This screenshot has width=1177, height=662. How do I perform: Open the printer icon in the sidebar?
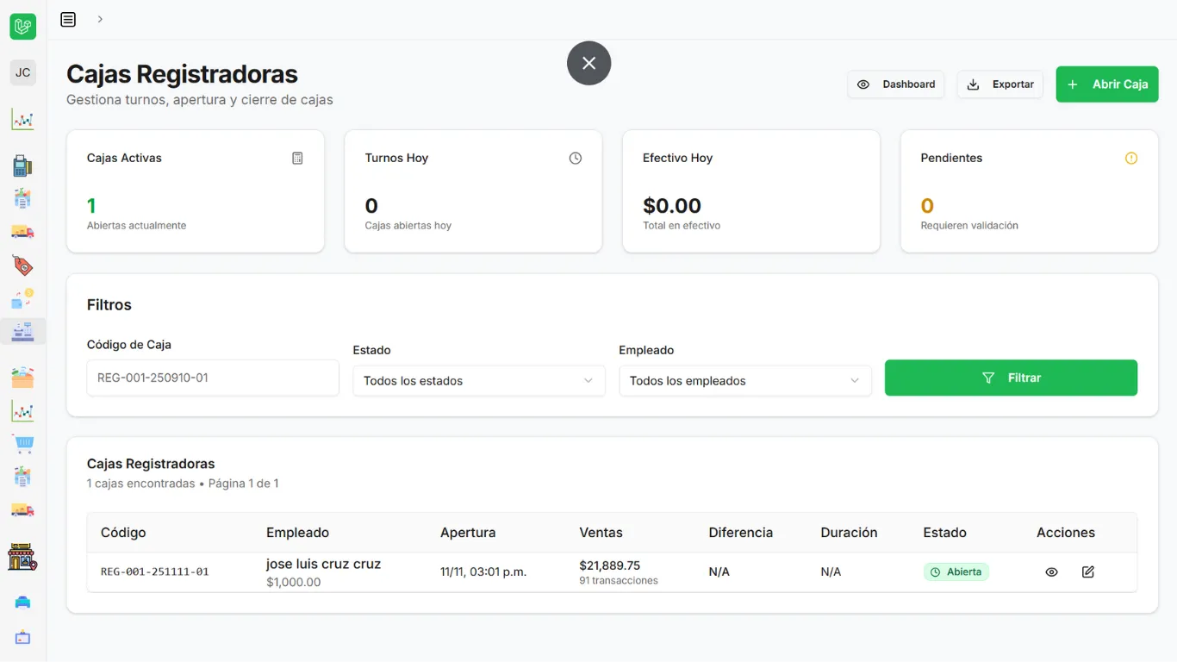click(22, 602)
